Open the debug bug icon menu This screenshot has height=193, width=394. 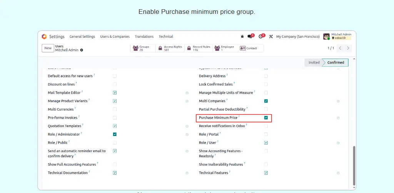(242, 37)
